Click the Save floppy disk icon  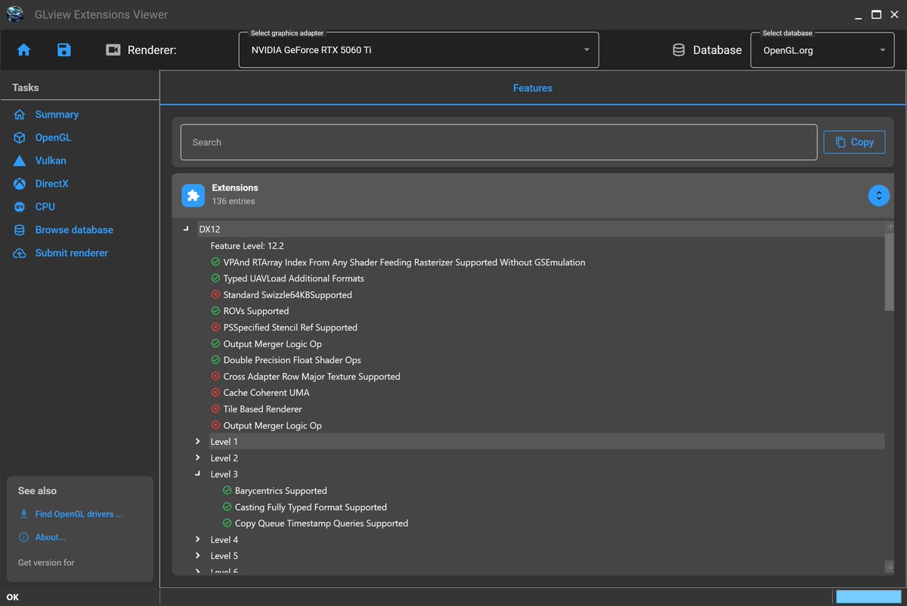coord(64,50)
